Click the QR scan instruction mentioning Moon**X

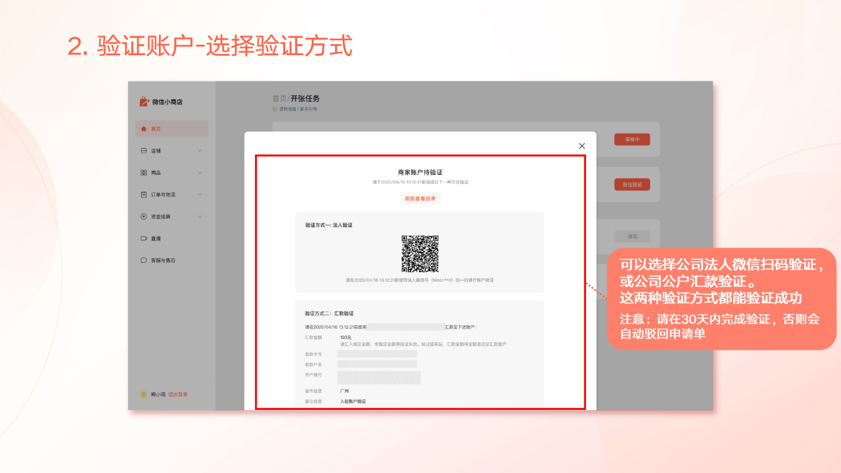pyautogui.click(x=420, y=280)
